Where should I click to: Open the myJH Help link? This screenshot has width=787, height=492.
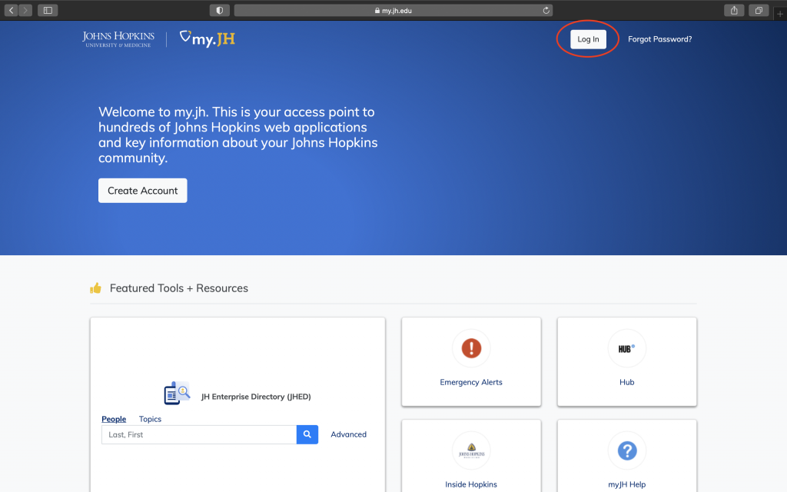point(627,484)
